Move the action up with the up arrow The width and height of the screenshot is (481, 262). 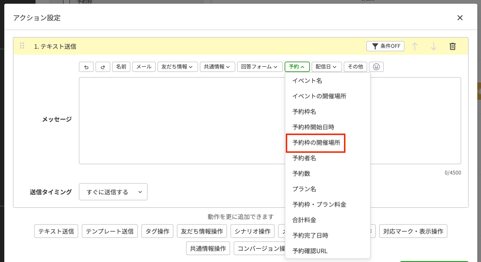coord(414,46)
